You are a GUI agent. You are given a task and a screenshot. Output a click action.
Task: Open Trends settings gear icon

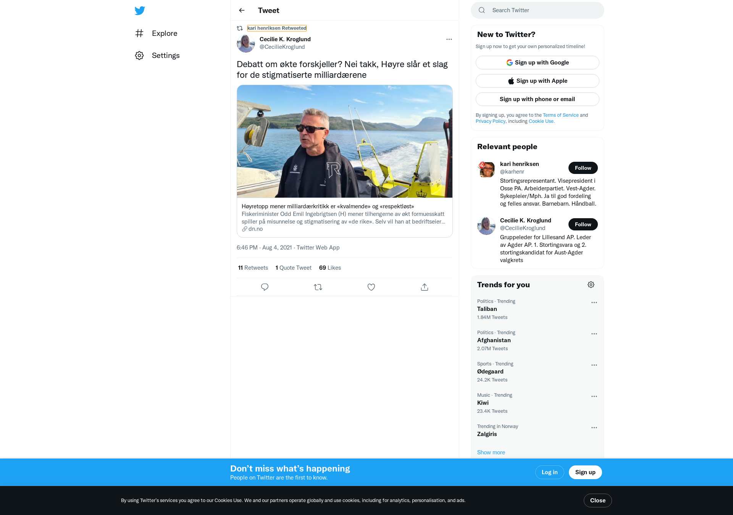[x=591, y=285]
